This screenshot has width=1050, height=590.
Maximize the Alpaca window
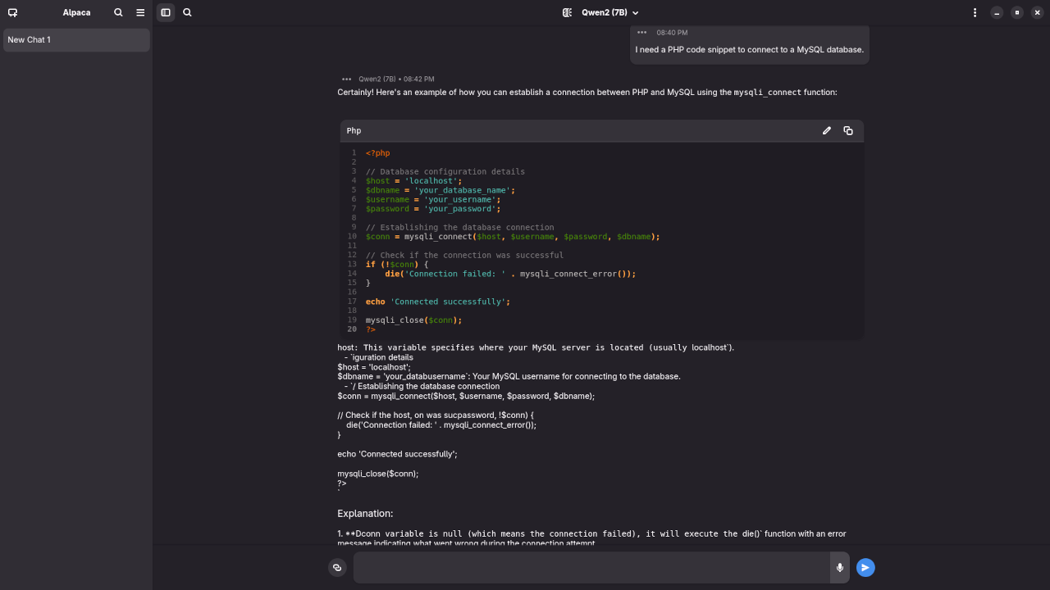[1016, 12]
